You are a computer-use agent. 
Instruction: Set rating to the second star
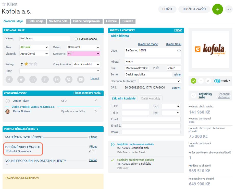(31, 64)
